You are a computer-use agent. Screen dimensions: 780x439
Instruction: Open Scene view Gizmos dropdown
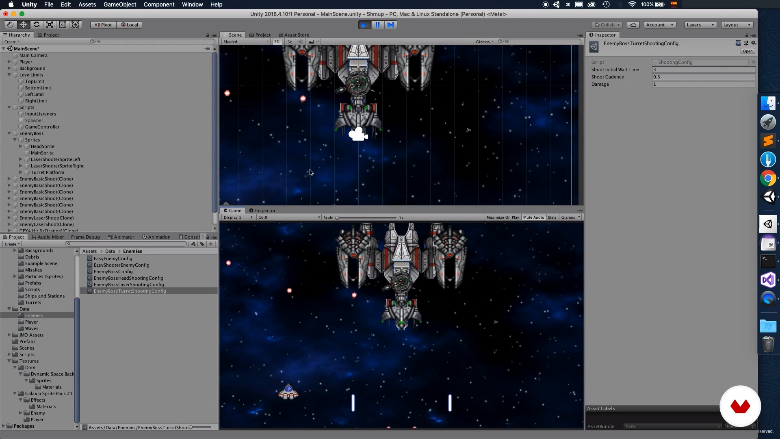[x=485, y=41]
